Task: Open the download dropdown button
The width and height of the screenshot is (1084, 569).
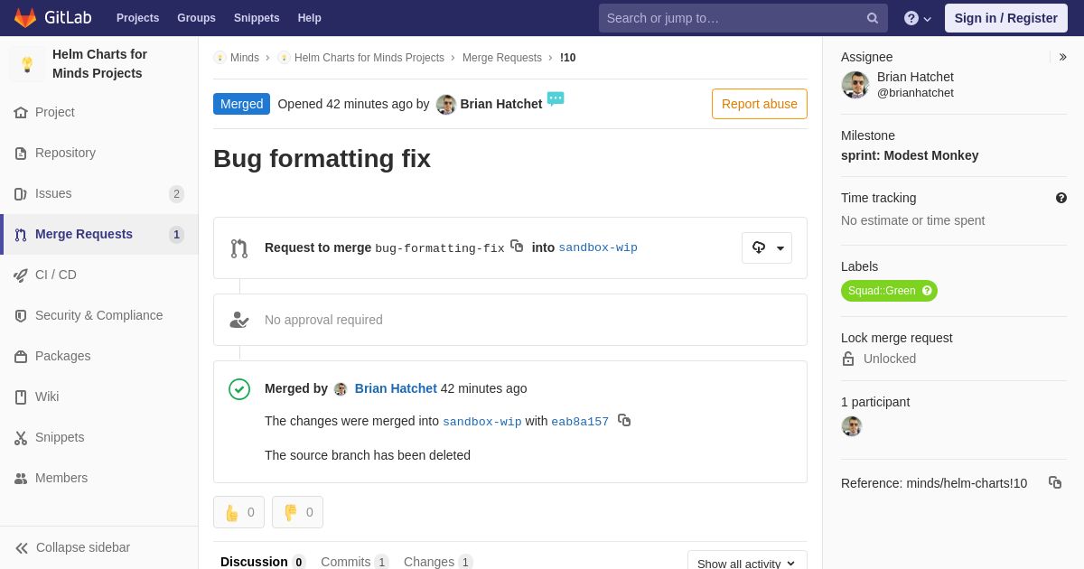Action: [x=767, y=247]
